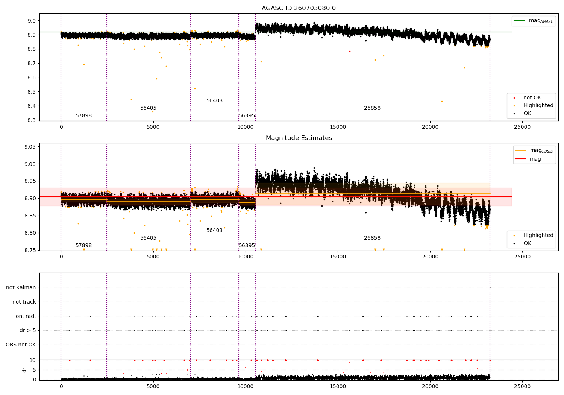Click OBSID label 56403 in AGASC ID plot
564x395 pixels.
(214, 101)
